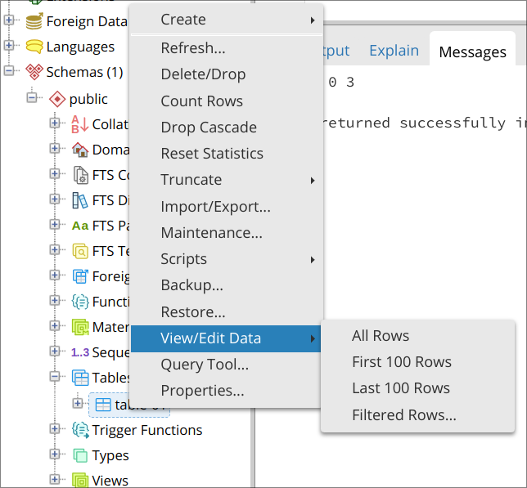Select the Schemas (1) tree label

coord(85,73)
